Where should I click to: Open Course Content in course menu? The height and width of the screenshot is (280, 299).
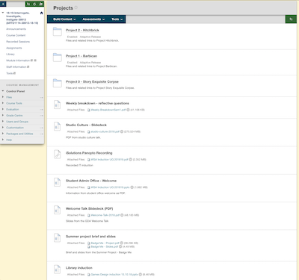pos(16,35)
